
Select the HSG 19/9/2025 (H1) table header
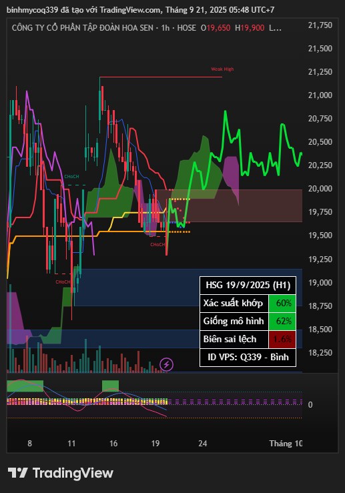248,285
